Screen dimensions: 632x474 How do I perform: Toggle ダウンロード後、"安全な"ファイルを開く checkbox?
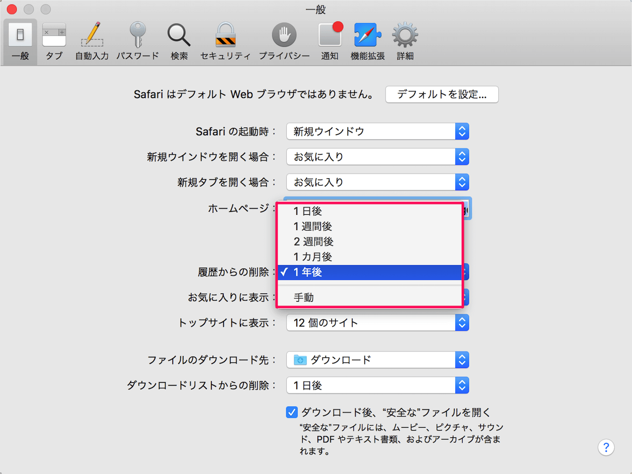[292, 412]
